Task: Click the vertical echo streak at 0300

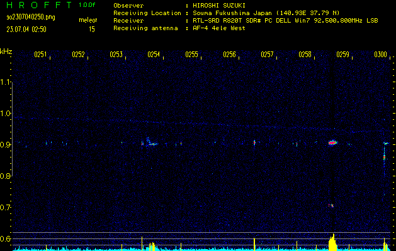Action: point(385,157)
